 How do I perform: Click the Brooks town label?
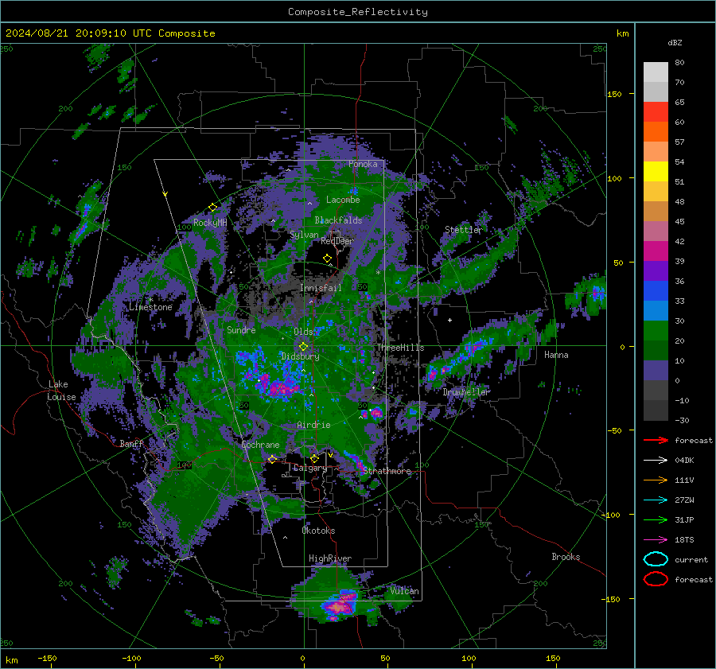point(566,557)
